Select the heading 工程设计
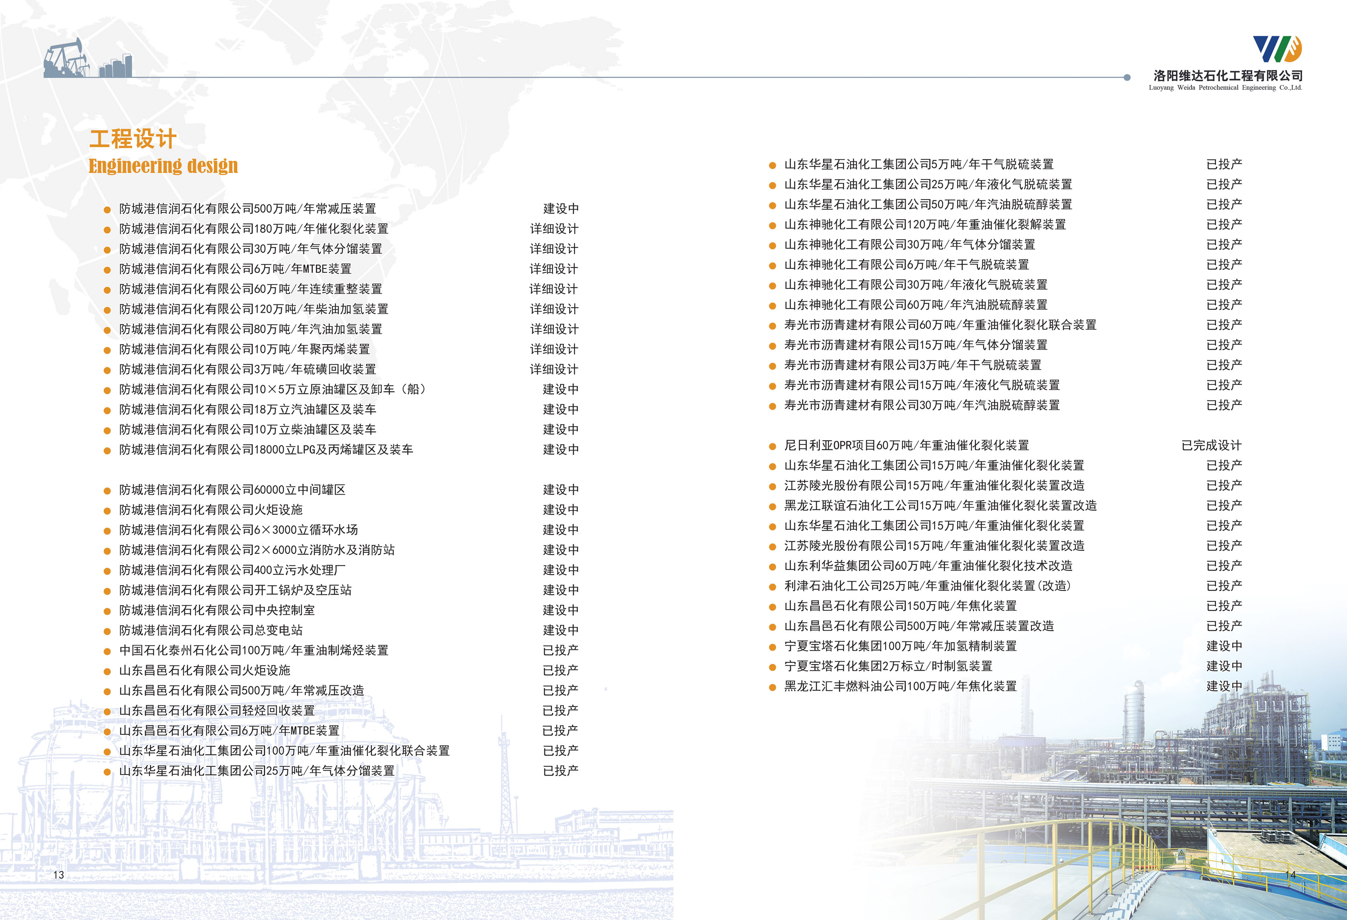1347x920 pixels. click(x=133, y=139)
